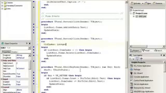Collapse the Input property category
Viewport: 166px width, 93px height.
point(2,79)
